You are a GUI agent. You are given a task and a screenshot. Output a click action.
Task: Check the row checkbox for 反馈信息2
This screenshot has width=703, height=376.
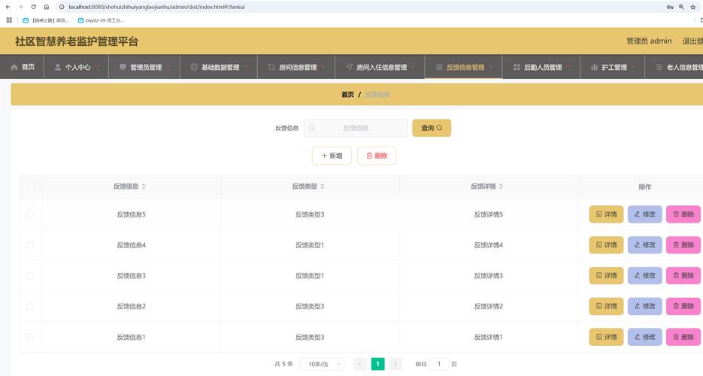pyautogui.click(x=30, y=307)
